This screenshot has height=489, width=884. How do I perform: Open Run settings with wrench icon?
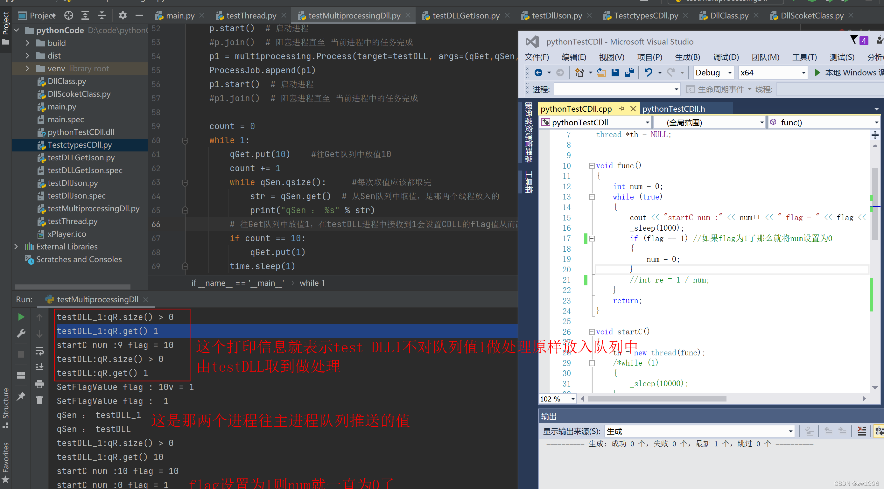[x=21, y=333]
